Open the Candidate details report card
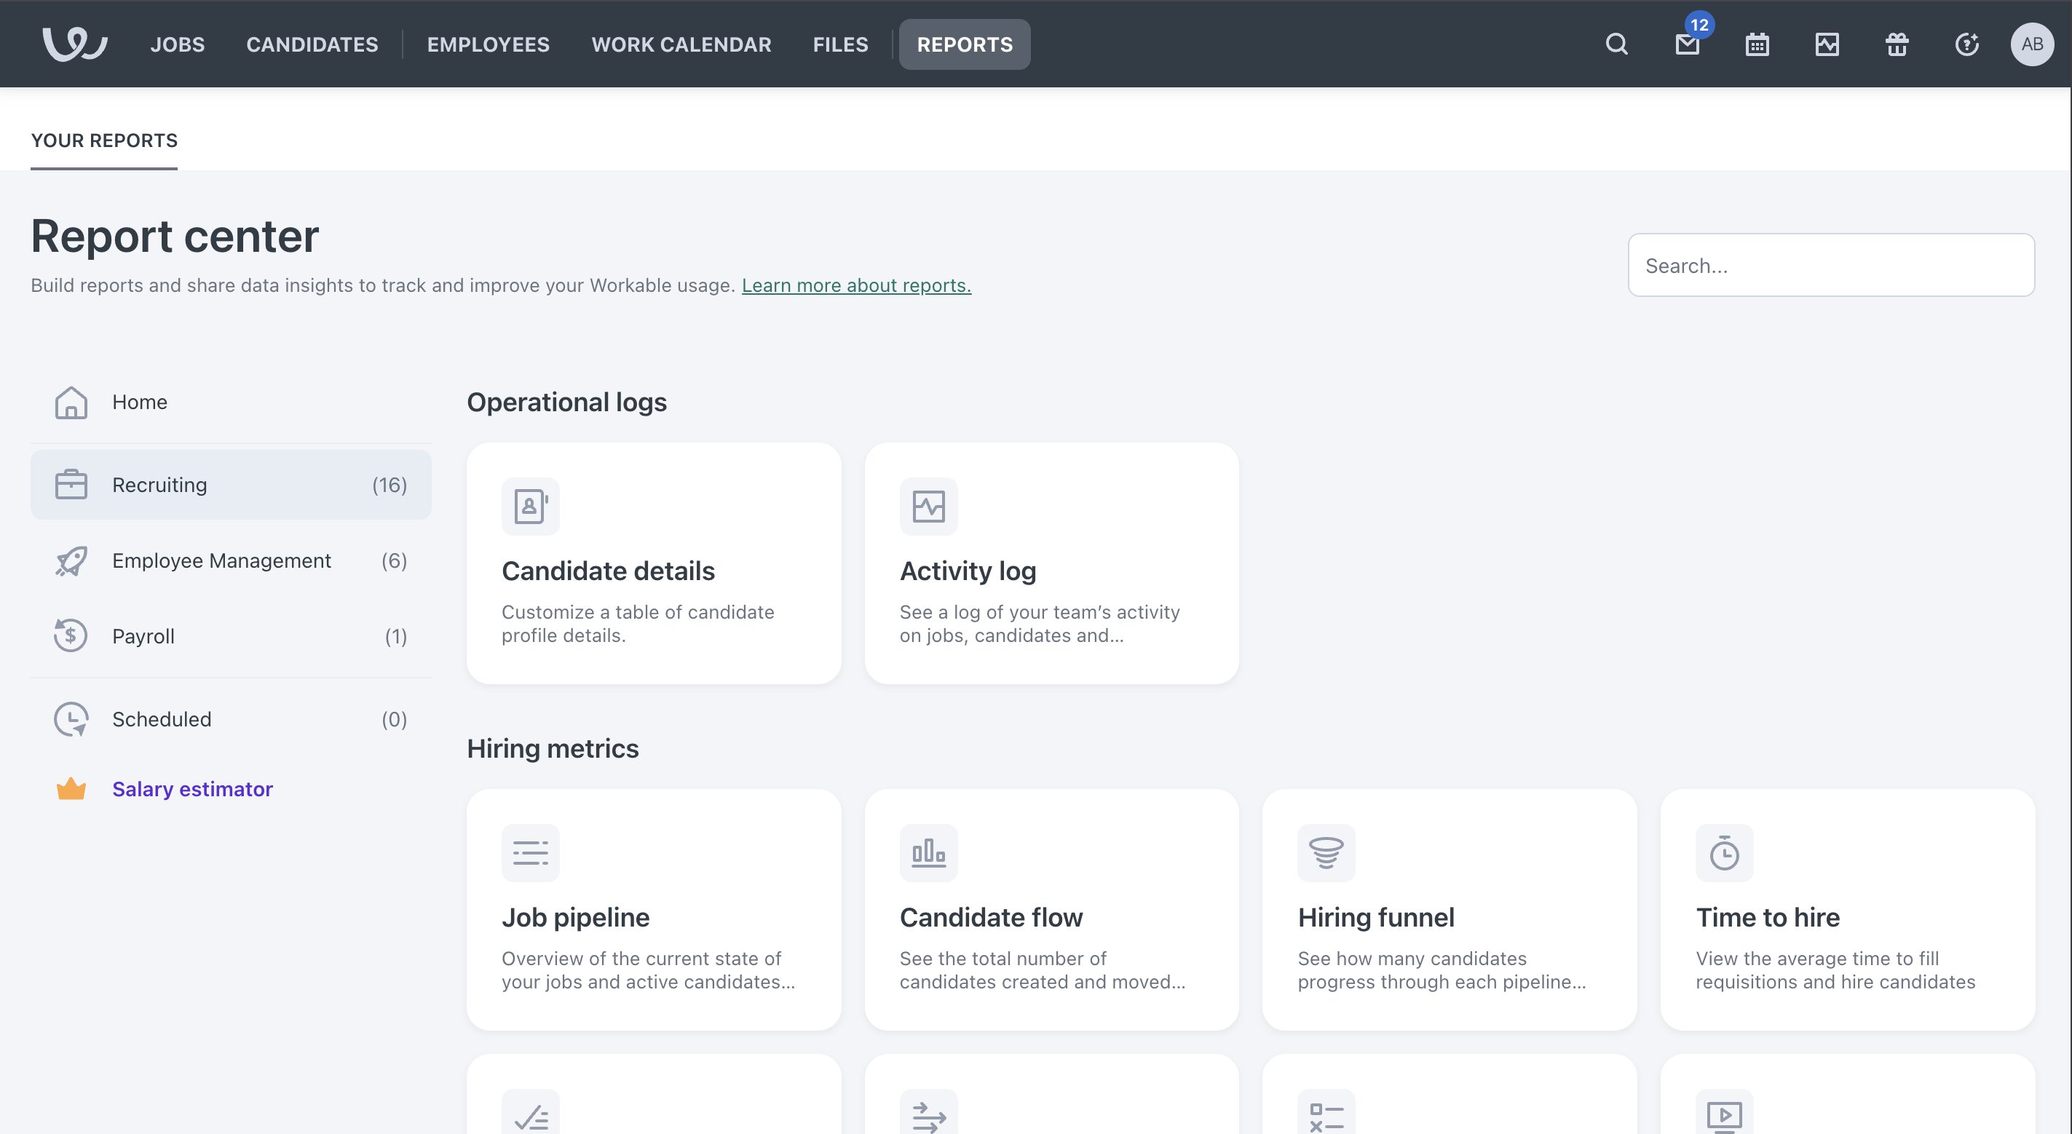The height and width of the screenshot is (1134, 2072). pos(653,563)
